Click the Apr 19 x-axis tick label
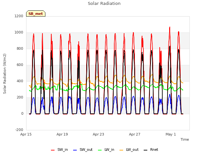Screen dimensions: 209x156 click(x=62, y=134)
